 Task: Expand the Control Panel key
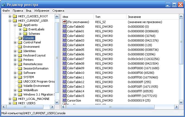tap(15, 42)
